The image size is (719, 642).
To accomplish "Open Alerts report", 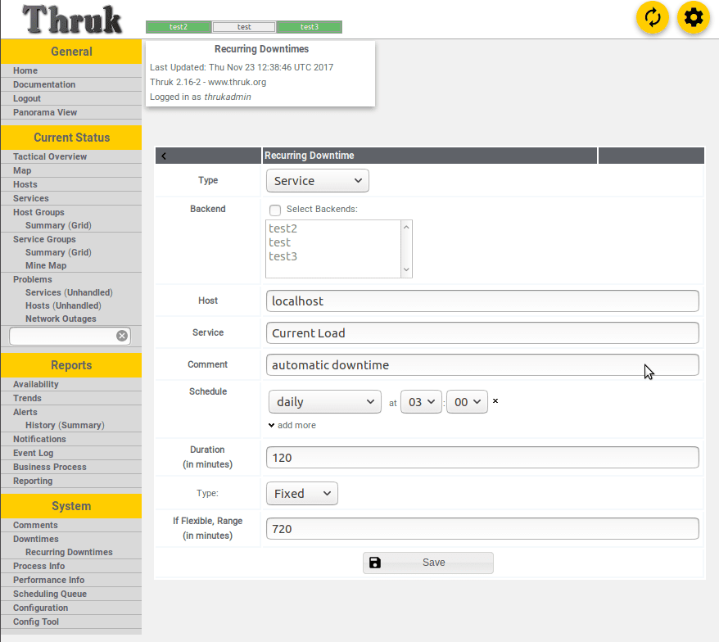I will tap(25, 412).
